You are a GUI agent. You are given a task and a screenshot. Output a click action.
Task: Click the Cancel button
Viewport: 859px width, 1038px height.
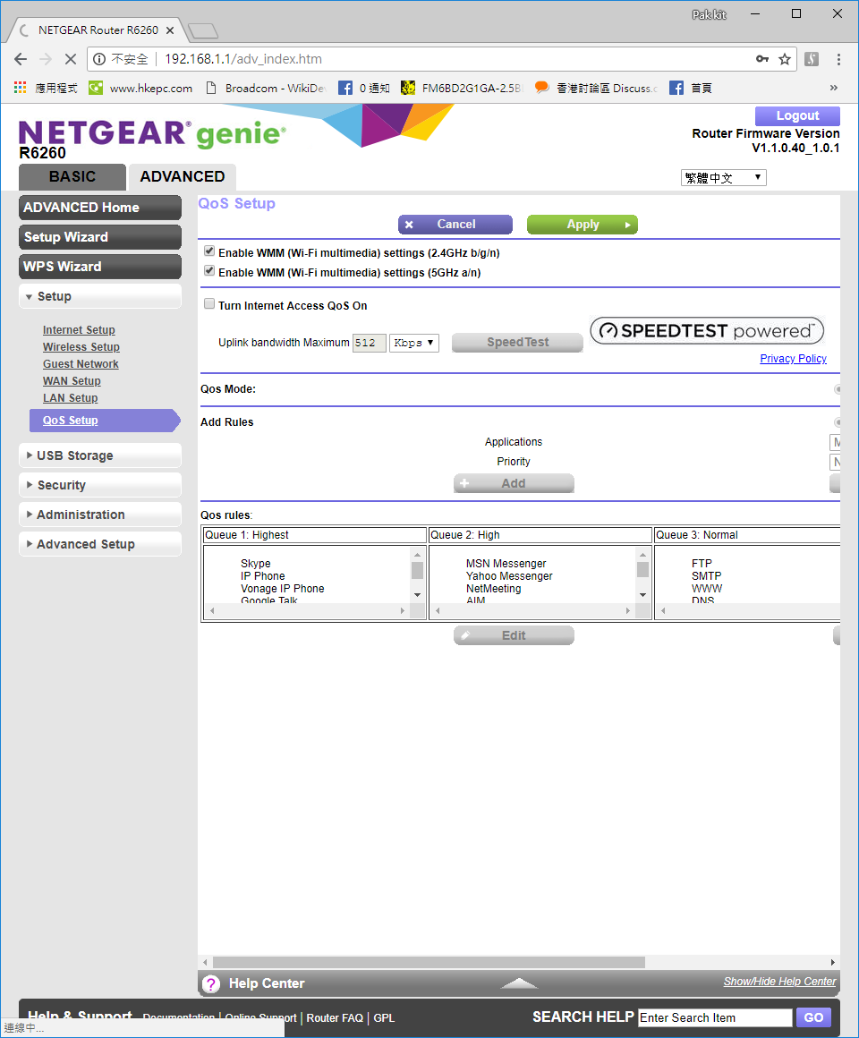click(x=455, y=225)
